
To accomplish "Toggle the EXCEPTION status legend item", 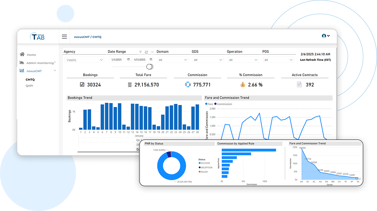I will pos(206,167).
